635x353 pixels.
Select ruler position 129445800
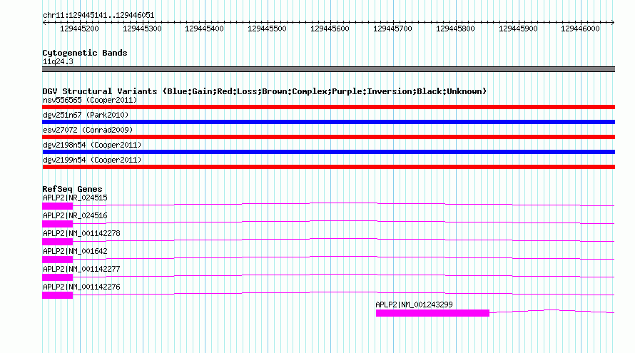coord(455,29)
